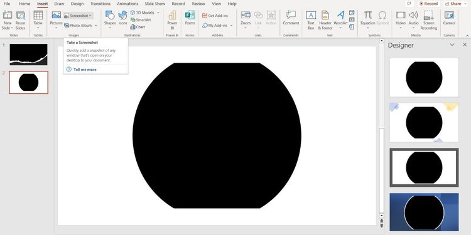Viewport: 471px width, 235px height.
Task: Click the Pictures icon
Action: pyautogui.click(x=56, y=15)
